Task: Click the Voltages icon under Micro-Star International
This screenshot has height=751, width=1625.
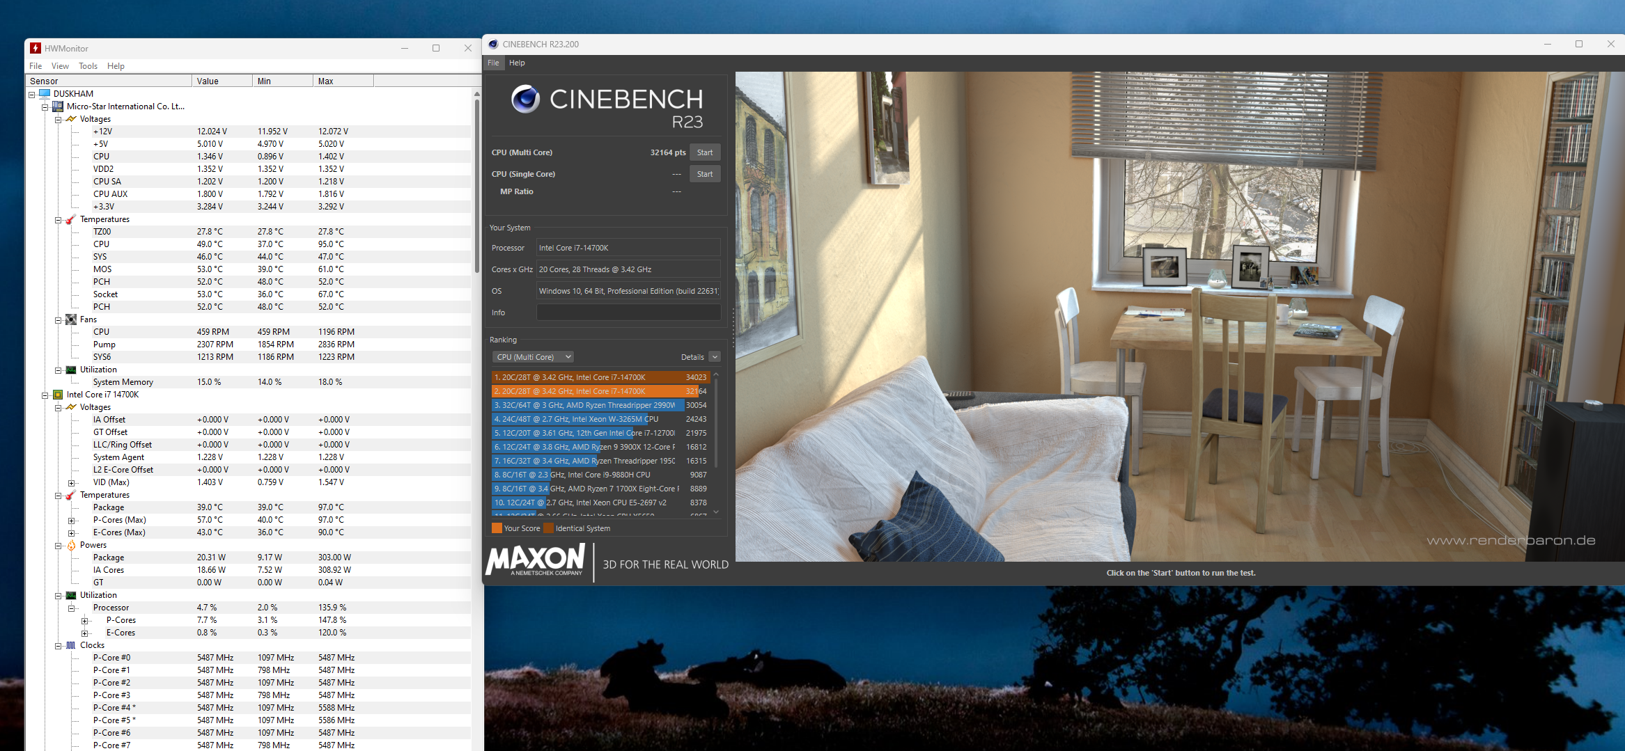Action: pos(71,119)
